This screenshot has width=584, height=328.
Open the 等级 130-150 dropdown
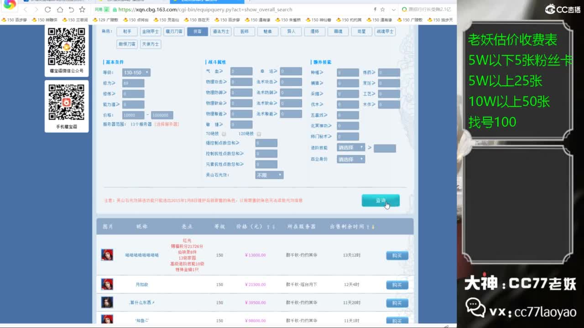point(136,72)
